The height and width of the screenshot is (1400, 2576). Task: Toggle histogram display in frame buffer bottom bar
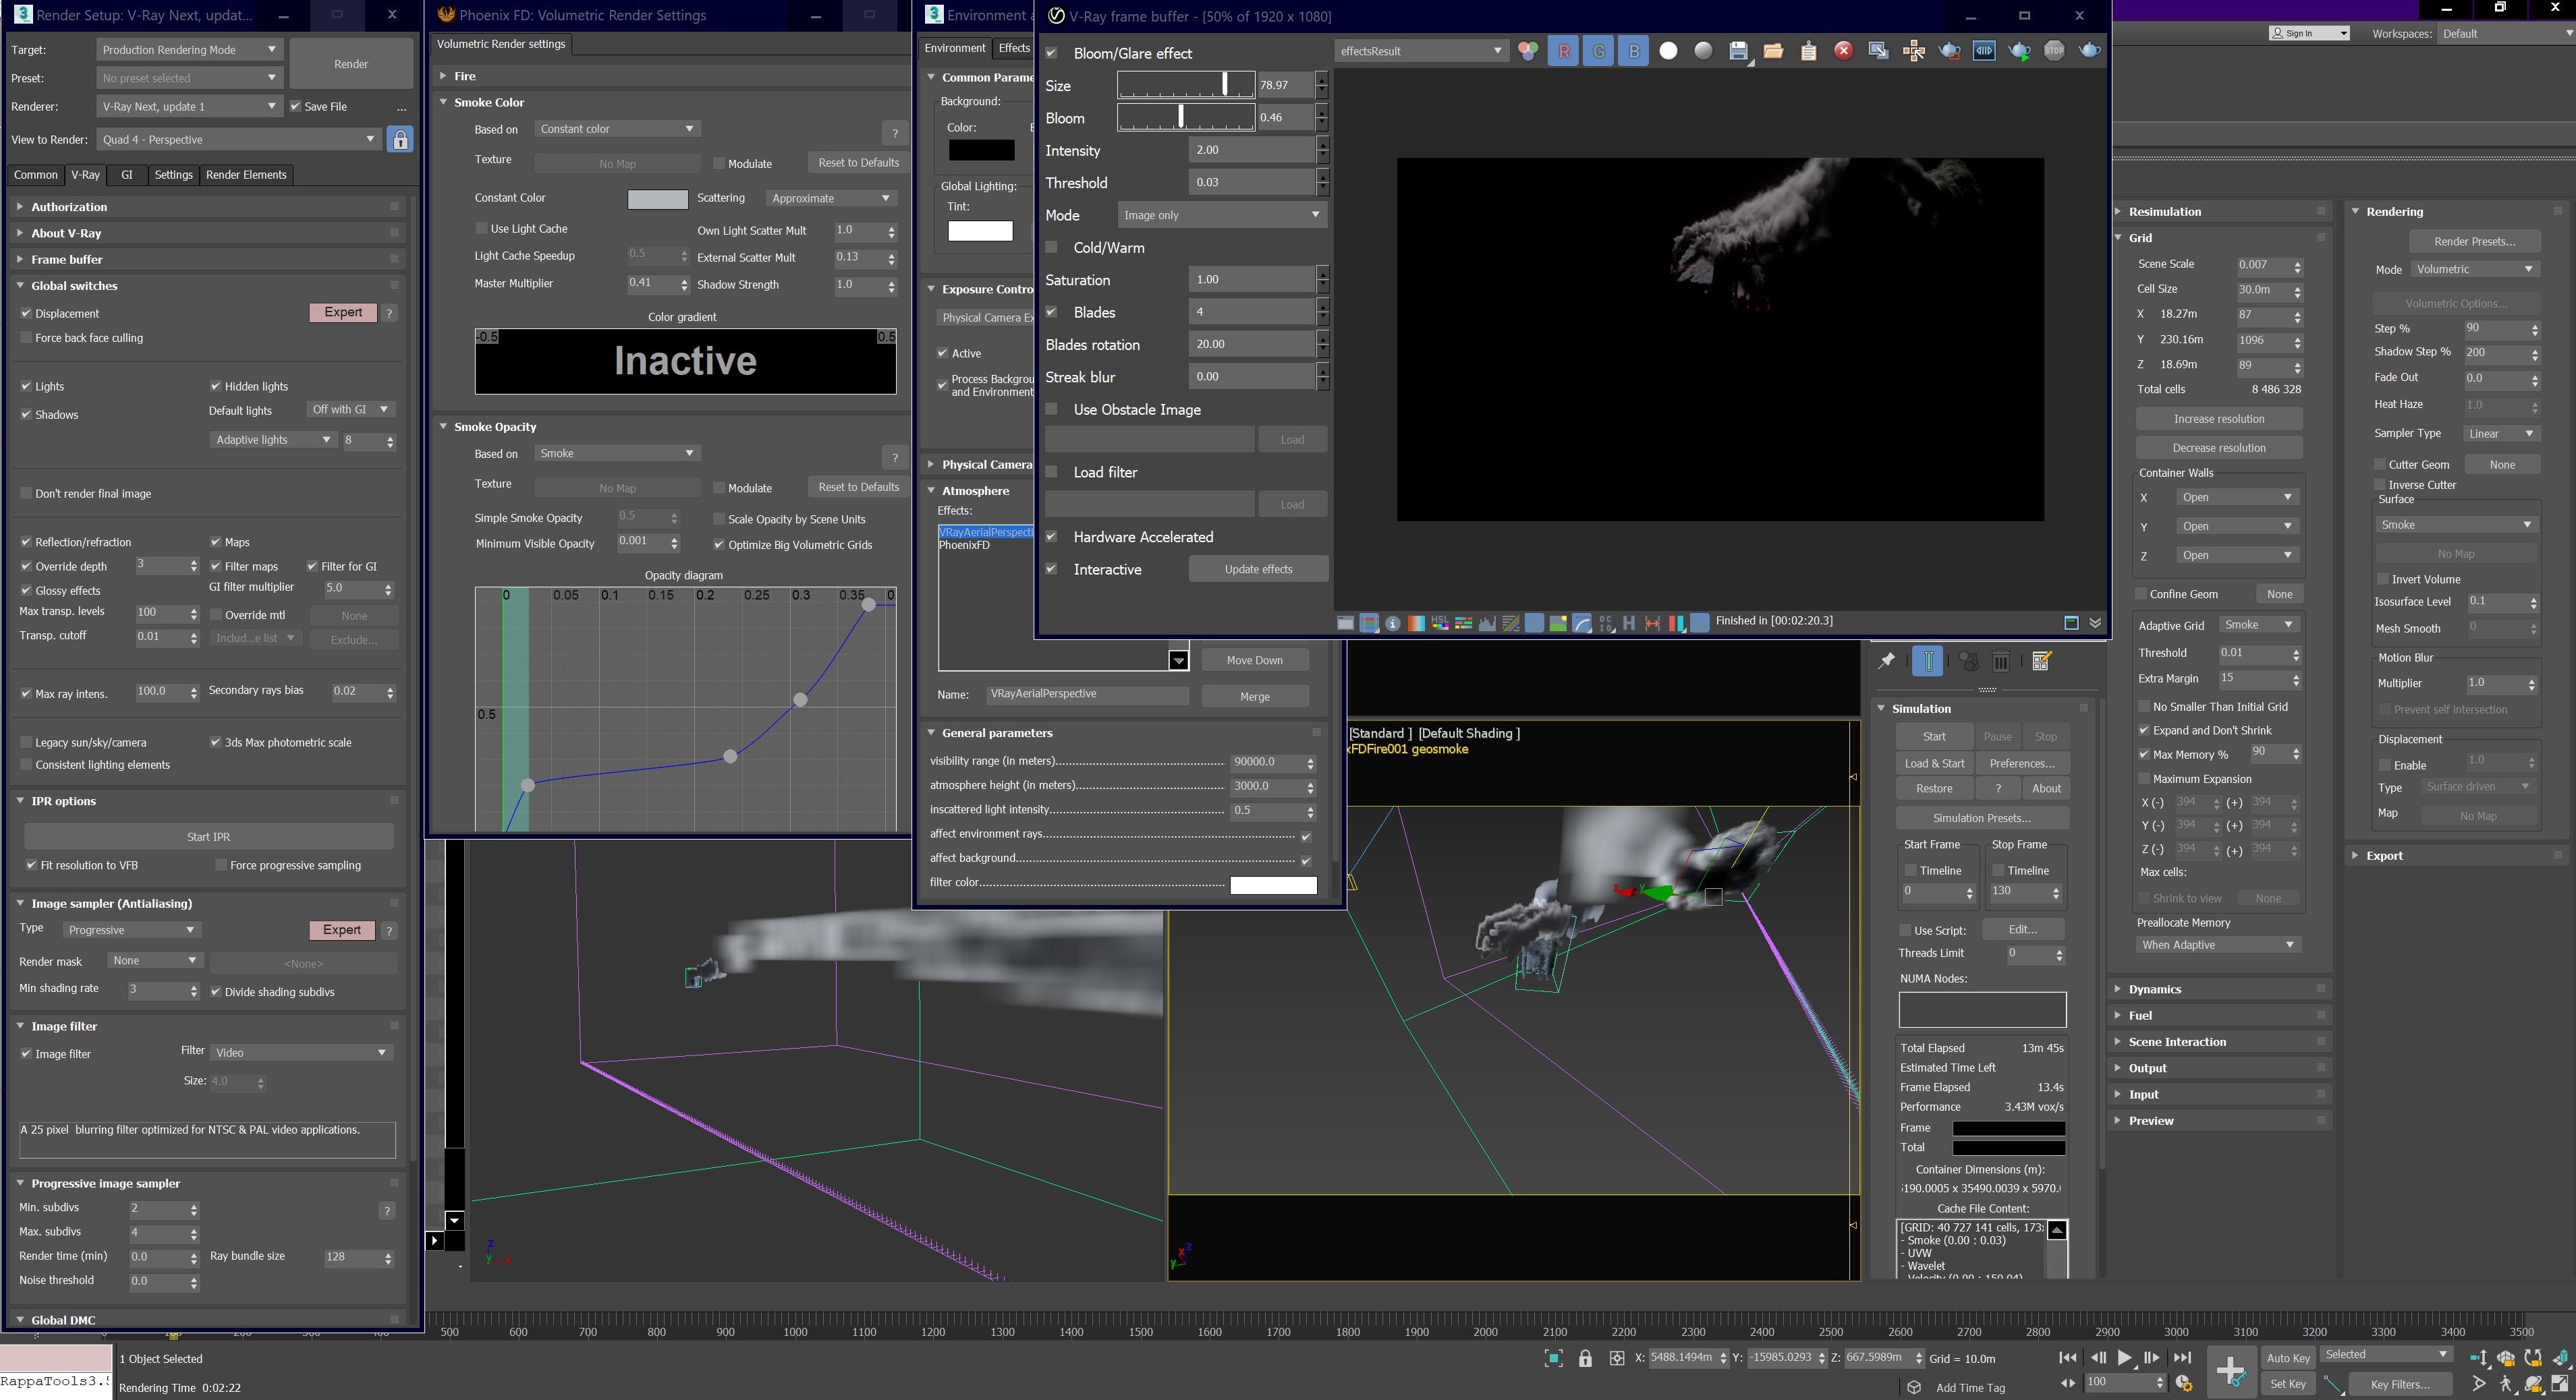(x=1487, y=624)
